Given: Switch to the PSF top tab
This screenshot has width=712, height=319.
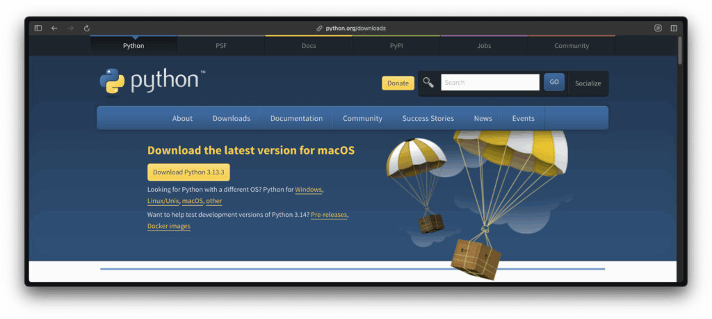Looking at the screenshot, I should click(x=221, y=46).
